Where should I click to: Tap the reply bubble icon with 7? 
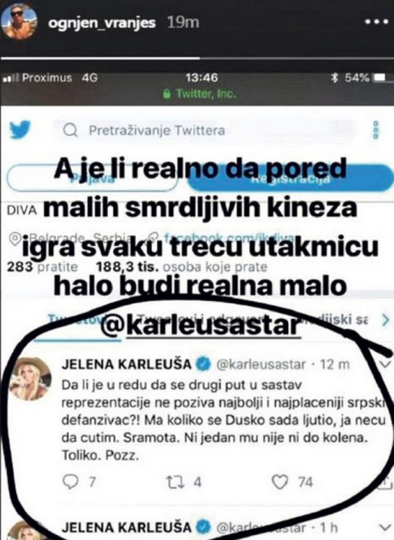click(x=70, y=482)
